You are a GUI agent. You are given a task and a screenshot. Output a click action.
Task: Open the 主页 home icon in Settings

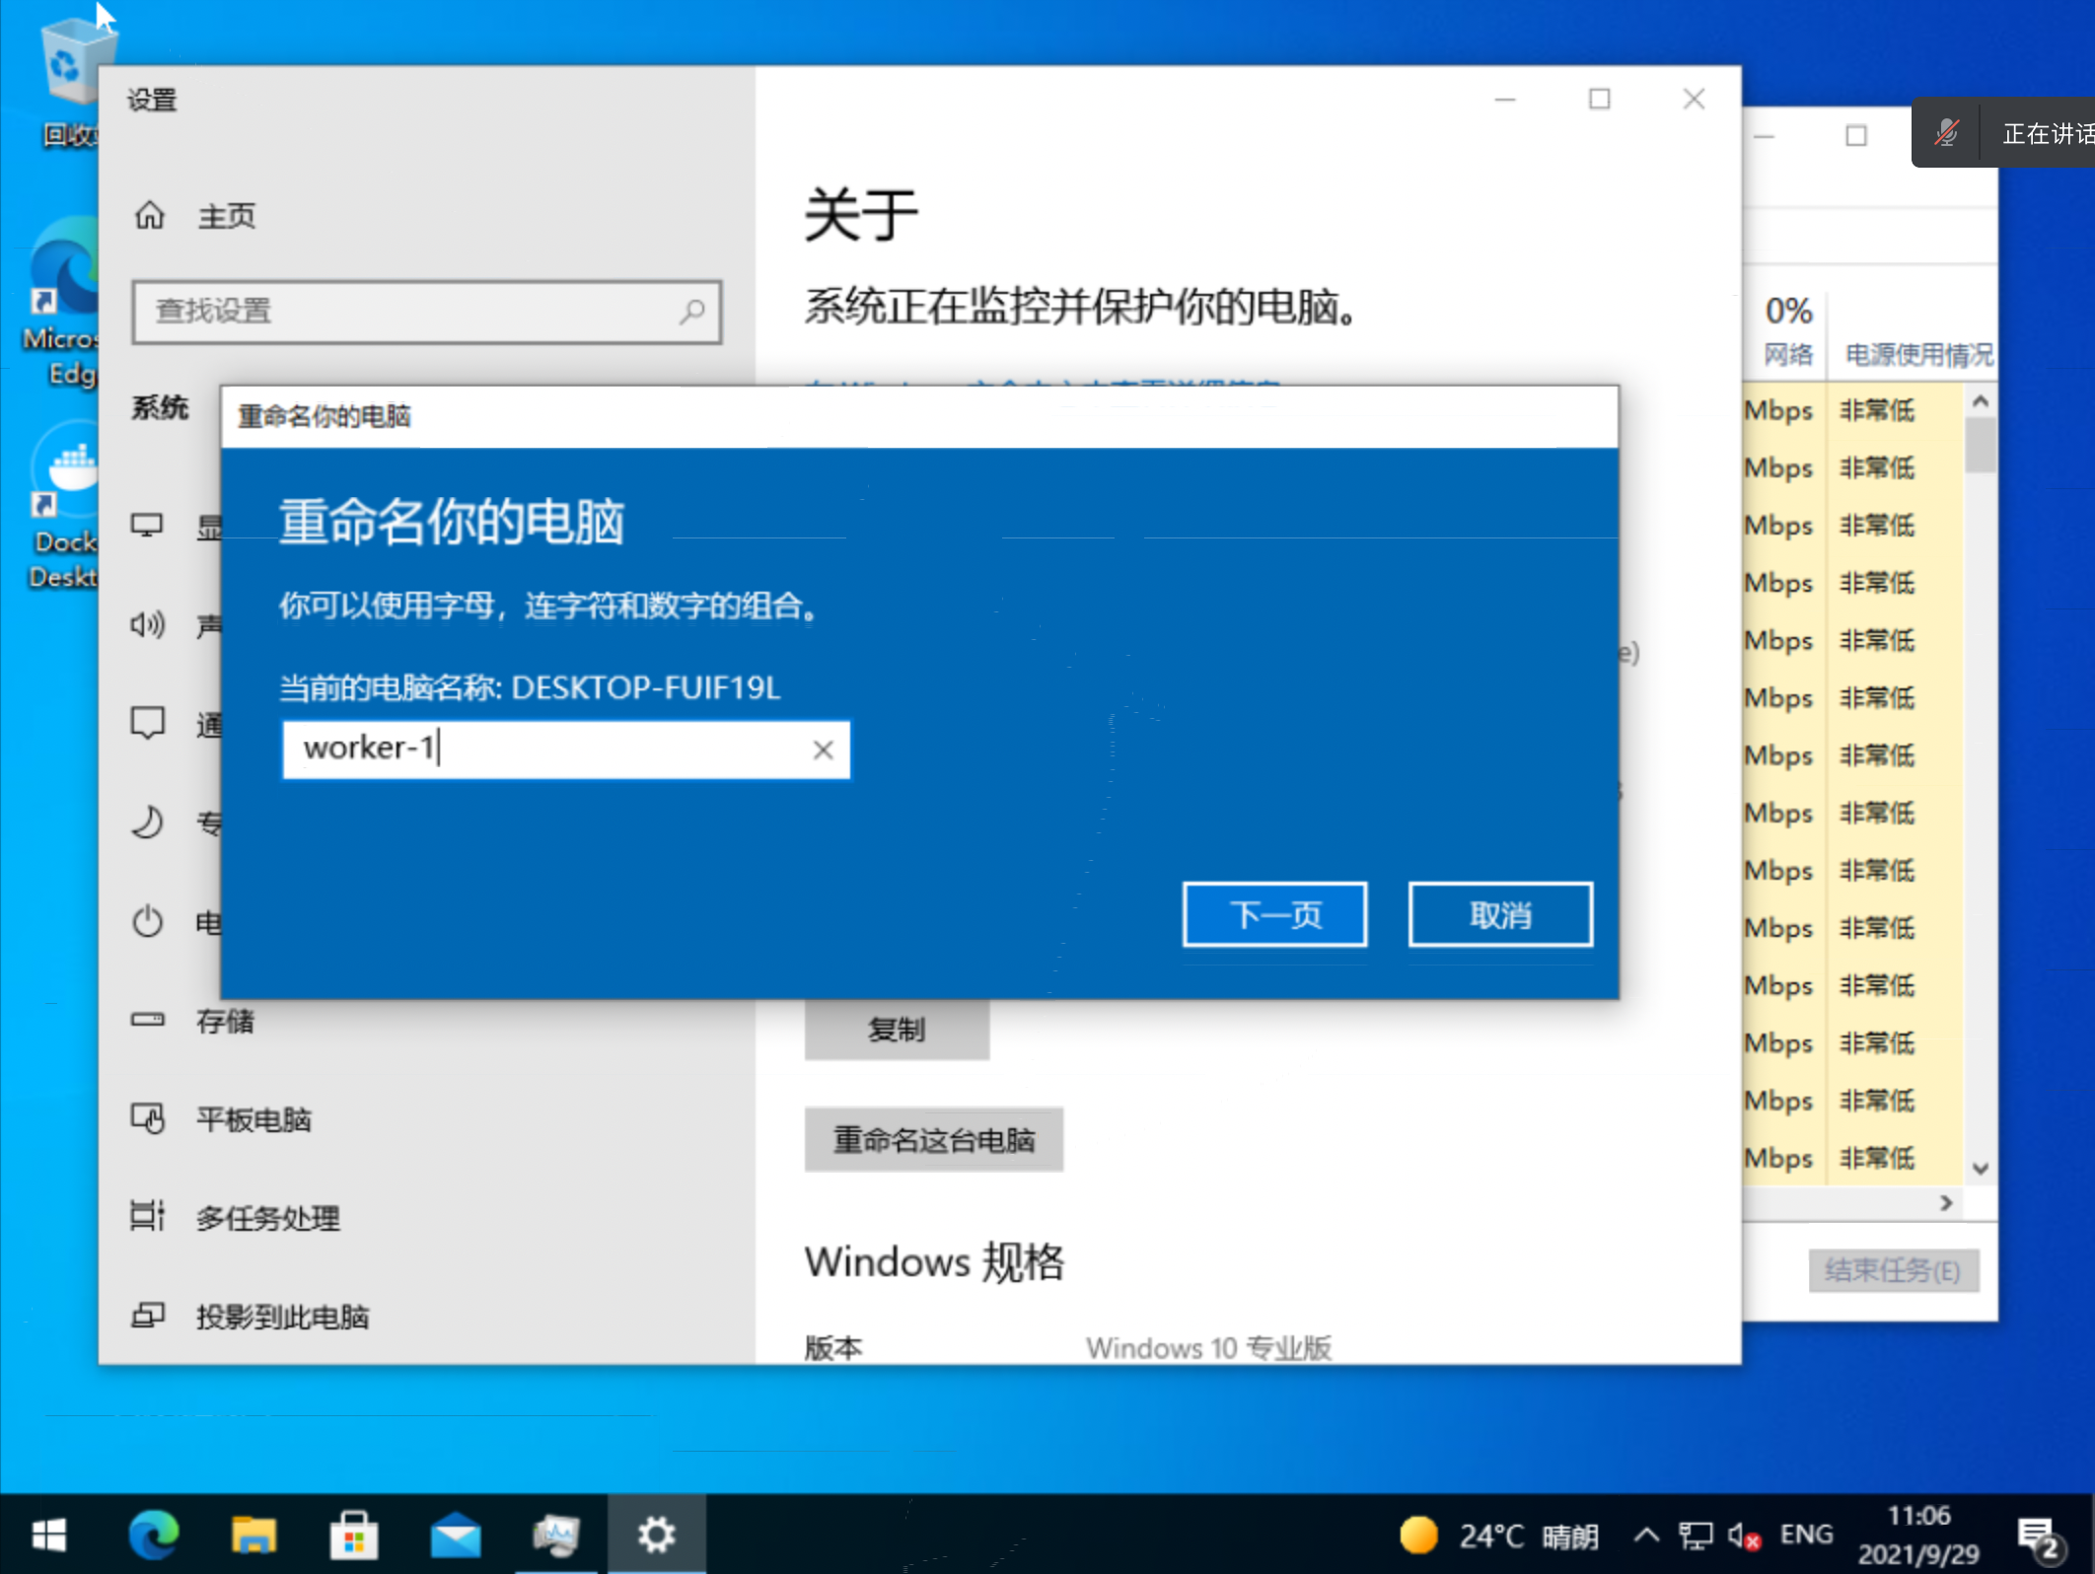(150, 215)
